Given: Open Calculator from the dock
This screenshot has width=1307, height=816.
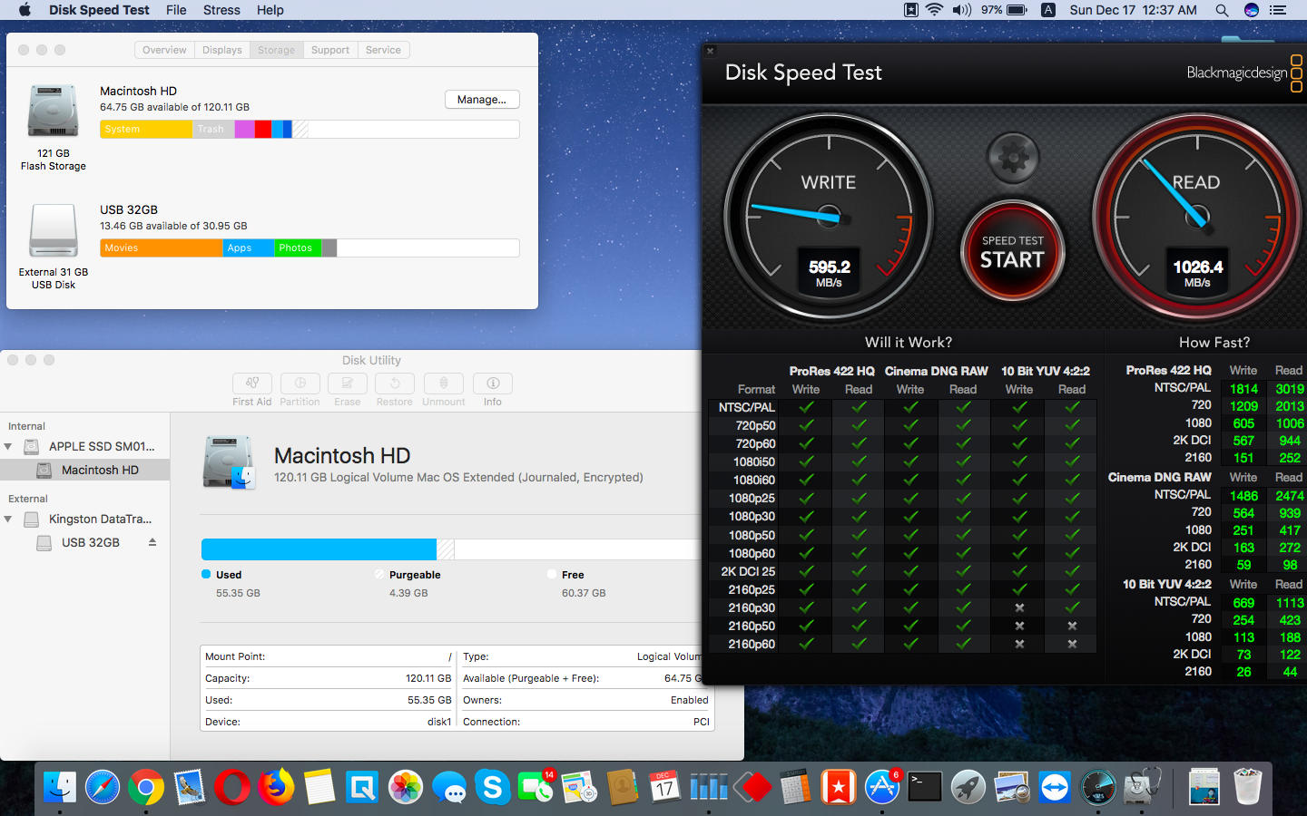Looking at the screenshot, I should point(795,787).
